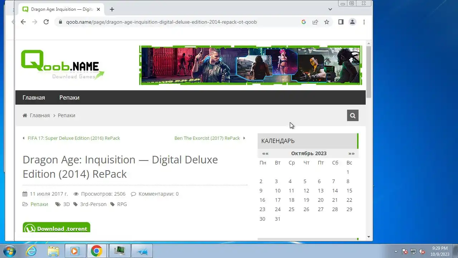Open the 3D tag
The height and width of the screenshot is (258, 458).
(67, 204)
